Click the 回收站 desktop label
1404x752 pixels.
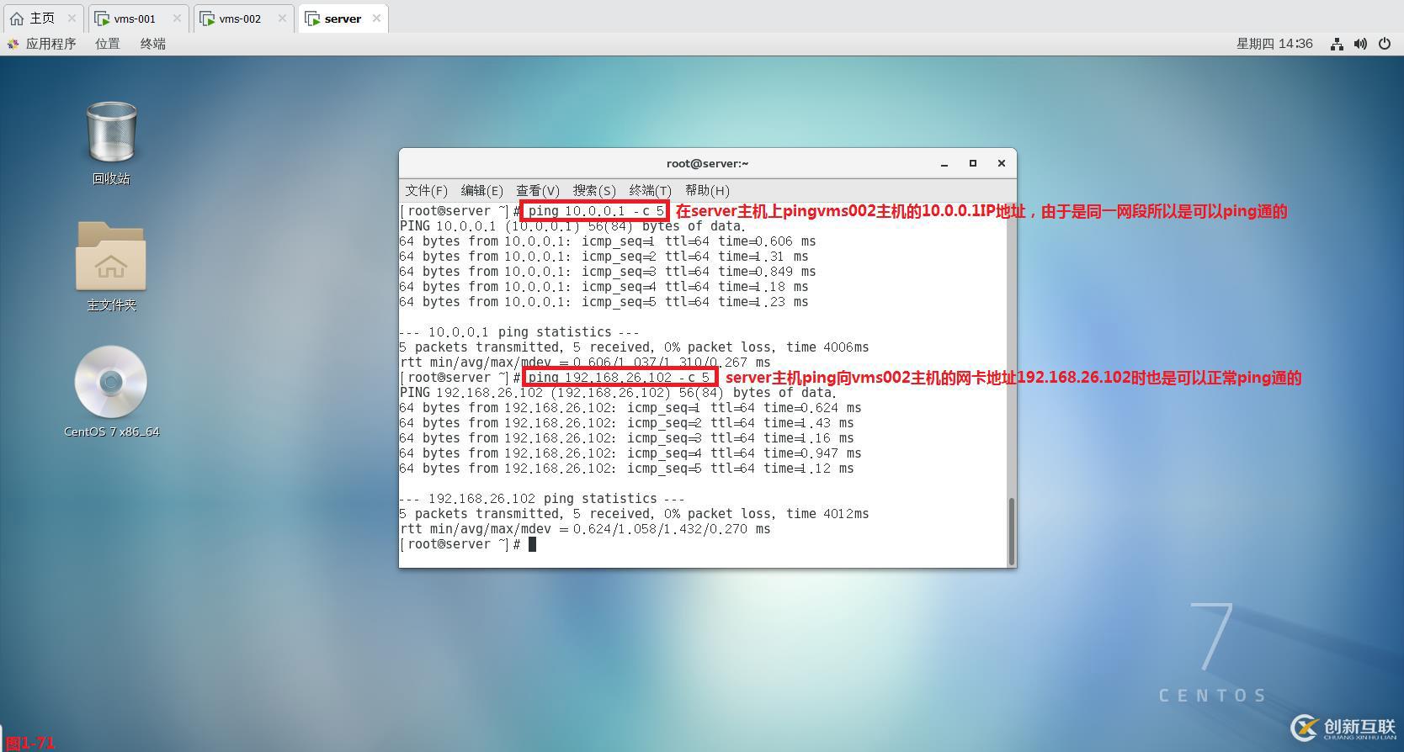point(111,178)
